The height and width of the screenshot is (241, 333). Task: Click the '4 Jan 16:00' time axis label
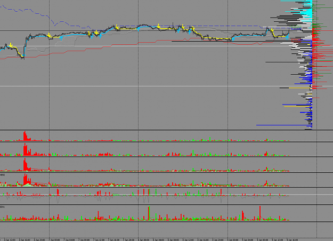[25, 240]
